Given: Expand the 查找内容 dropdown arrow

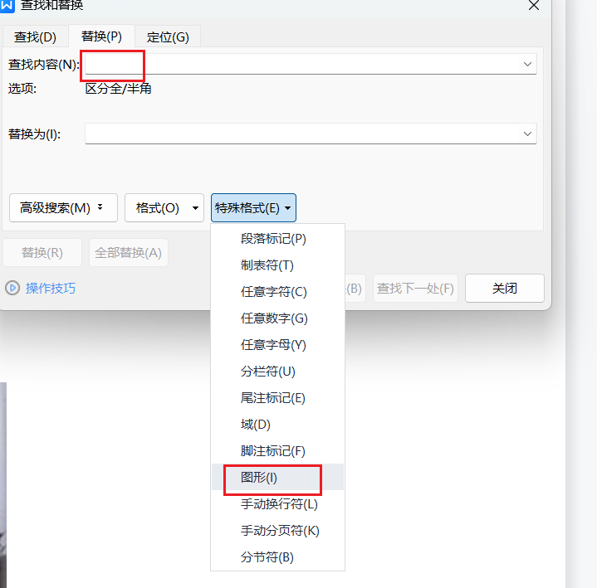Looking at the screenshot, I should point(527,64).
